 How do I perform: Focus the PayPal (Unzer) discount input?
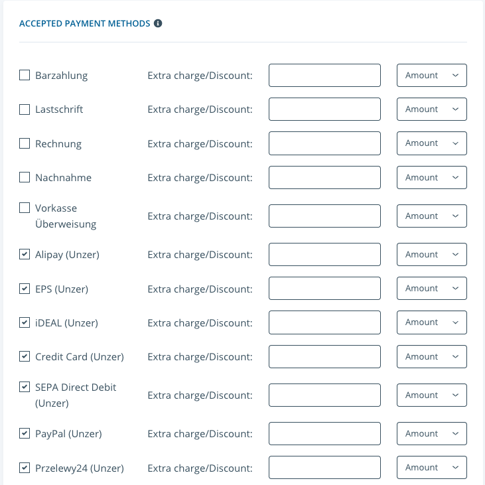[324, 433]
